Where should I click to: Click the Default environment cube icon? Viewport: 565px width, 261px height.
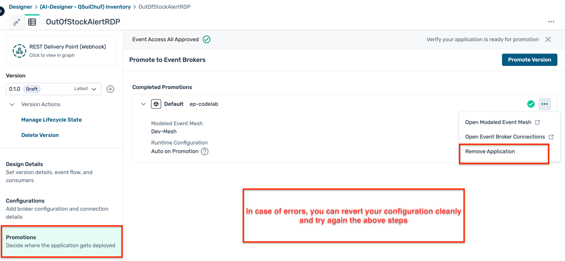pyautogui.click(x=156, y=104)
